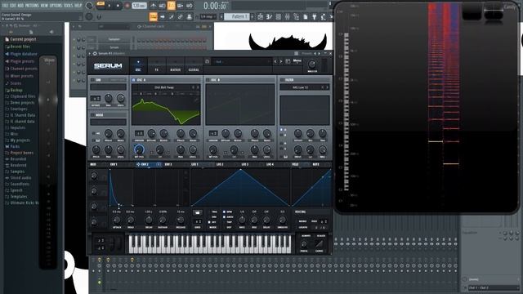Toggle the pattern/song mode switch
The image size is (523, 294).
pos(101,5)
